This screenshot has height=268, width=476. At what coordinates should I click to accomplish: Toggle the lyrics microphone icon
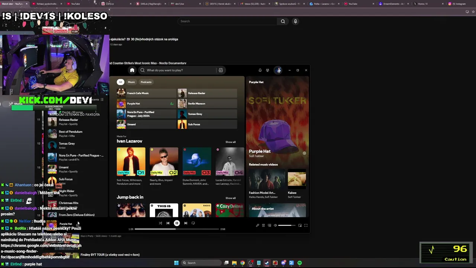tap(257, 225)
